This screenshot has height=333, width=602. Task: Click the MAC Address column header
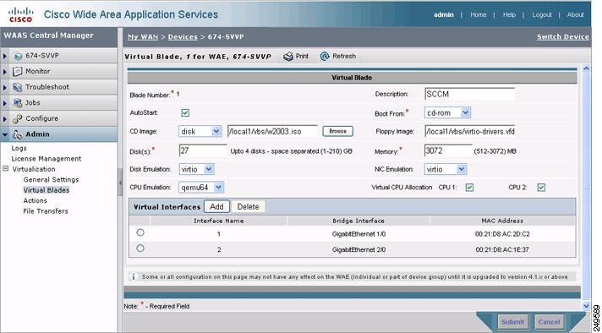coord(502,221)
